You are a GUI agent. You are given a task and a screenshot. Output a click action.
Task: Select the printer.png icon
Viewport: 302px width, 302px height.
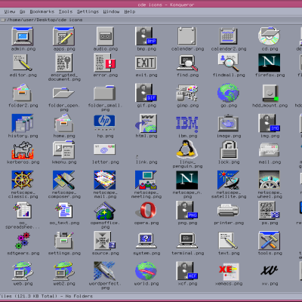228,211
